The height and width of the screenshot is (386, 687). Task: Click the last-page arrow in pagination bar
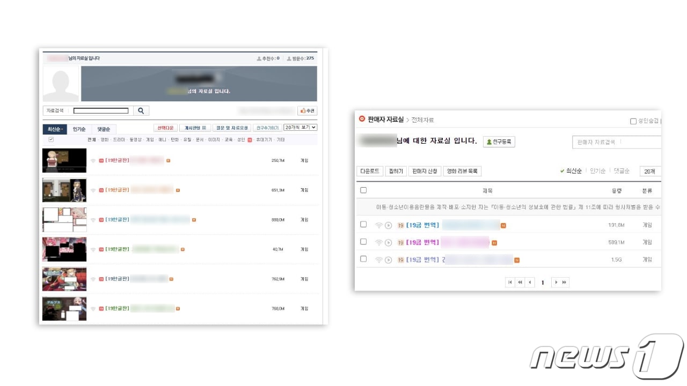[x=564, y=282]
